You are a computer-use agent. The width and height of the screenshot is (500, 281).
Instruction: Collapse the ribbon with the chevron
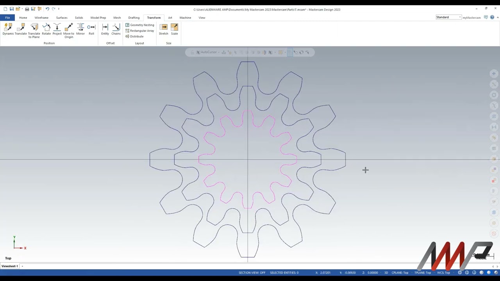497,17
